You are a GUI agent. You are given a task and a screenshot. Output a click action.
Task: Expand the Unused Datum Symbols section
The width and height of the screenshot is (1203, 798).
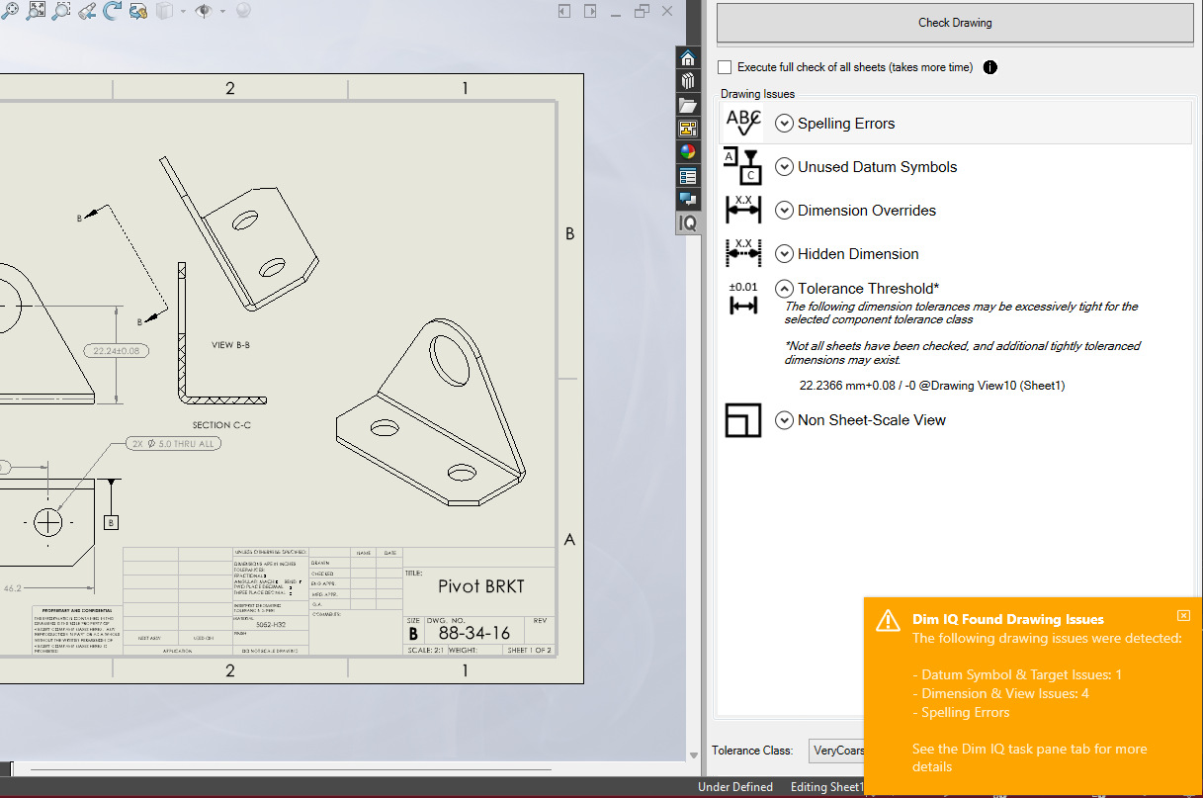coord(784,166)
